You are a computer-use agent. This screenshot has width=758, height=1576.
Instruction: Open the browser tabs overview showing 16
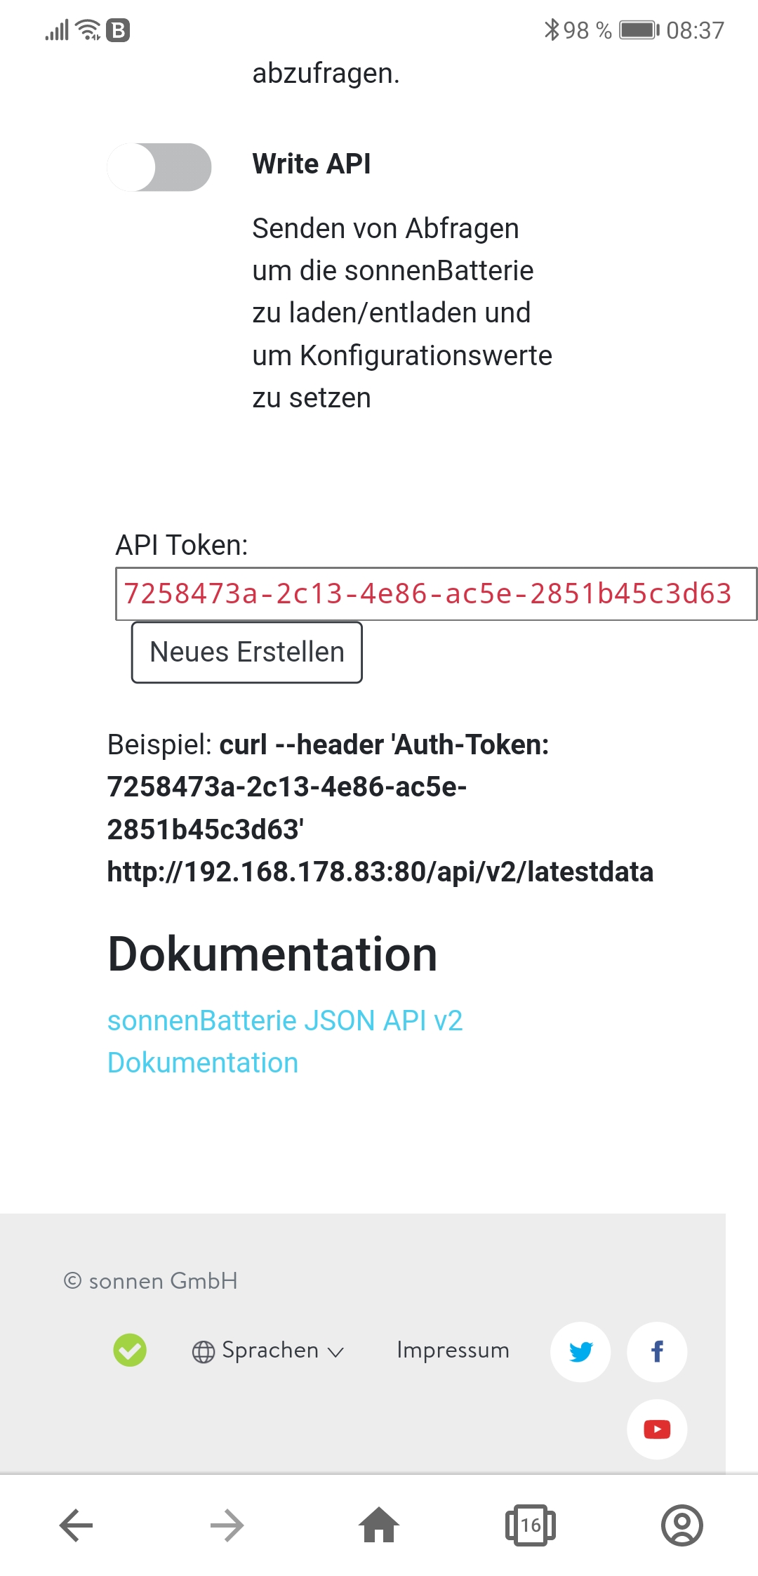531,1525
